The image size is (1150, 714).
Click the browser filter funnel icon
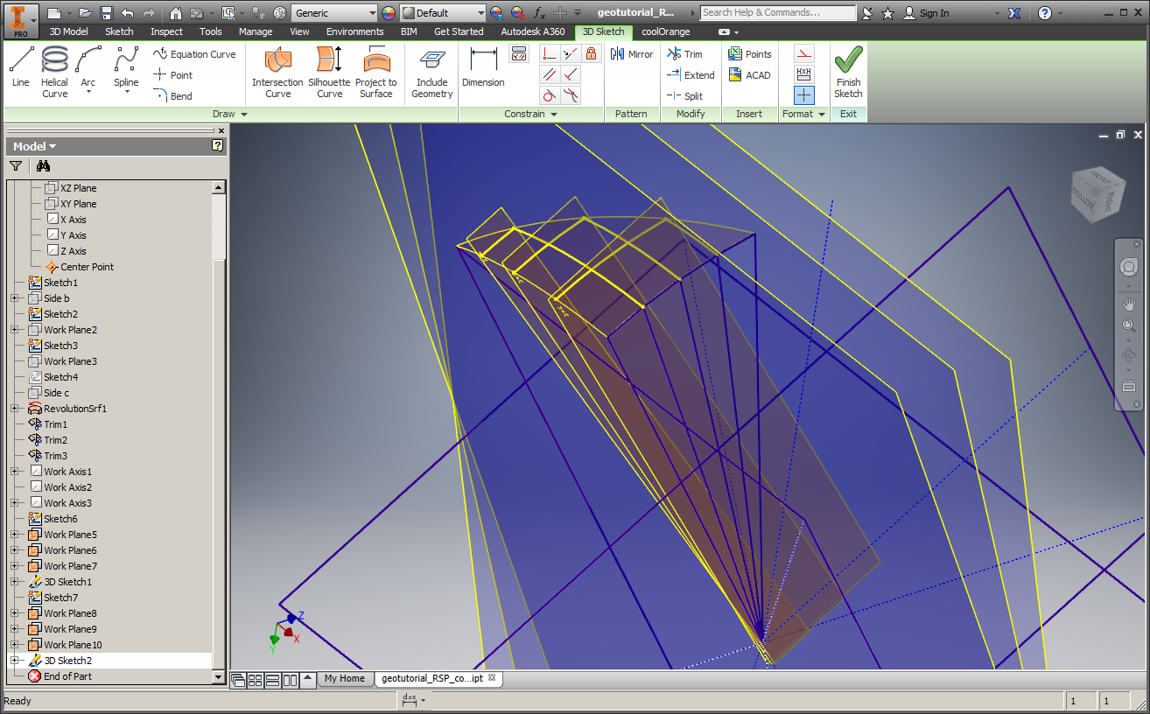point(16,165)
